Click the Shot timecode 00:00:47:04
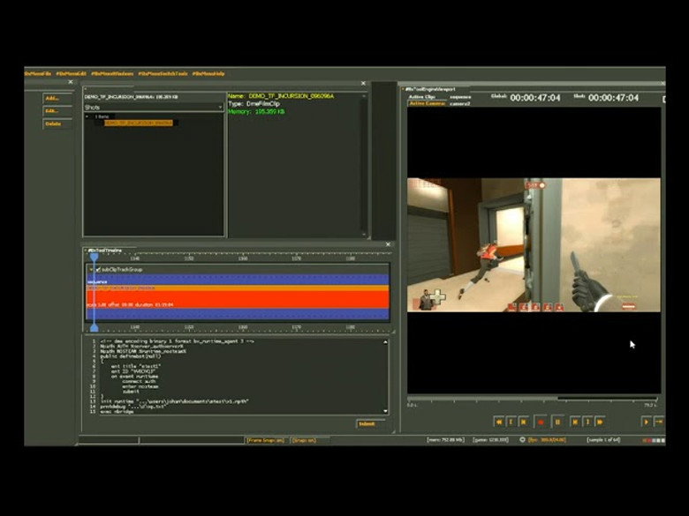Screen dimensions: 689x516 [613, 98]
